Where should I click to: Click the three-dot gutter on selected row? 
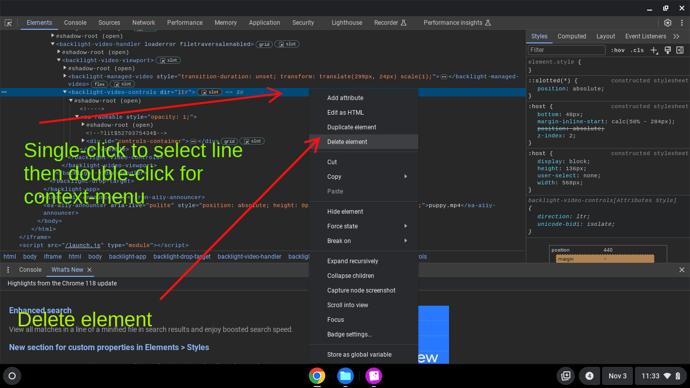(x=4, y=92)
